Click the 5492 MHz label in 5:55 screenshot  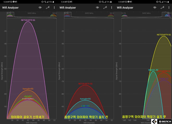146,13
